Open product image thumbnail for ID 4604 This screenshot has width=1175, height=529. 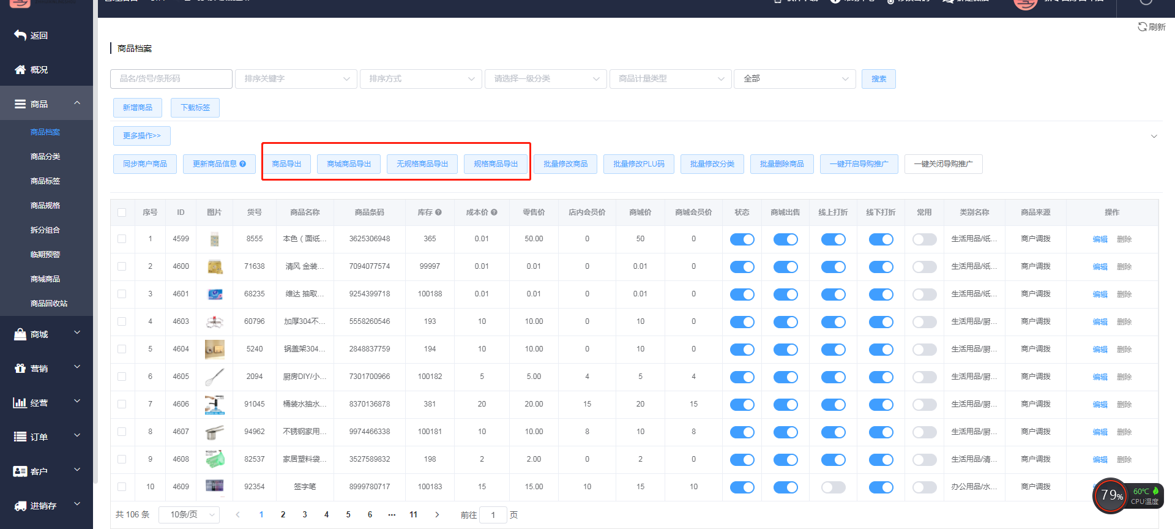click(214, 349)
